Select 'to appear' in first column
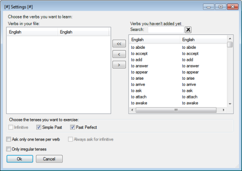Image resolution: width=242 pixels, height=171 pixels. [x=139, y=72]
